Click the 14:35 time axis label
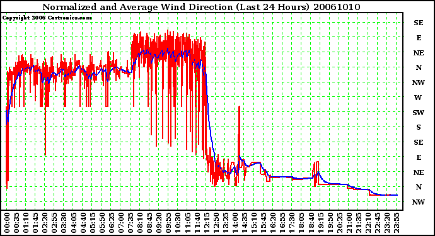The height and width of the screenshot is (236, 435). pyautogui.click(x=245, y=223)
